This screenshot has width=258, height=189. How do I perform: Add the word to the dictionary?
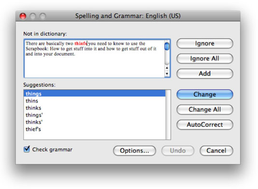click(x=204, y=74)
